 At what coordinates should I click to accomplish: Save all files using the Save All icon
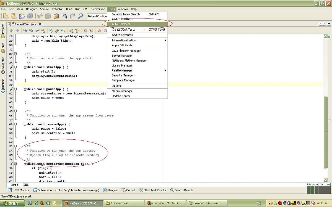(30, 16)
